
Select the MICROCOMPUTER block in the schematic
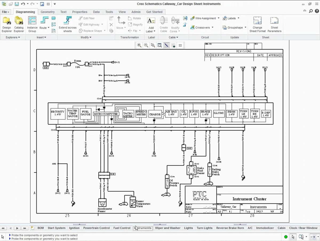click(106, 114)
